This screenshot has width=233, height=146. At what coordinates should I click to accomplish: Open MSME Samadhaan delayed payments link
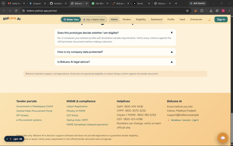click(87, 124)
